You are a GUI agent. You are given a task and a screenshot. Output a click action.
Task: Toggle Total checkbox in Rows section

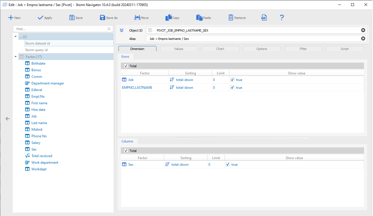(x=126, y=66)
